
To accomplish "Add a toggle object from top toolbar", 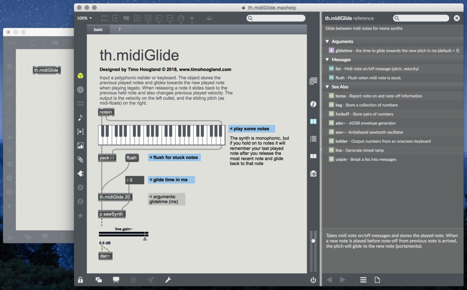I will coord(137,19).
